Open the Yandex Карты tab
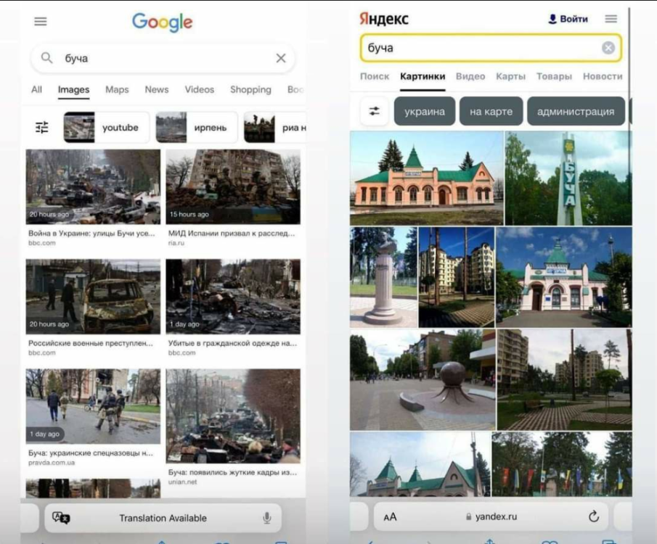Screen dimensions: 657x544 [x=510, y=76]
